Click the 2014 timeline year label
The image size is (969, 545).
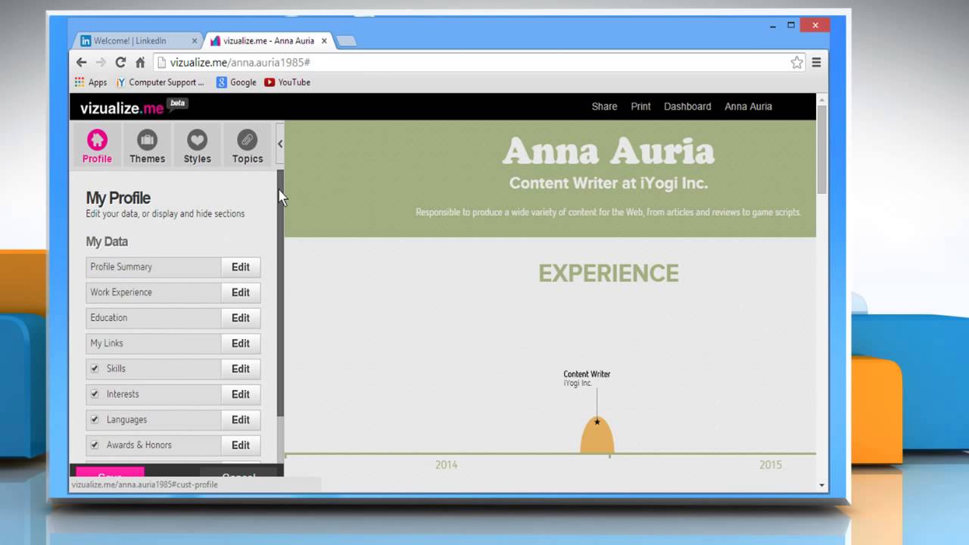(x=447, y=465)
